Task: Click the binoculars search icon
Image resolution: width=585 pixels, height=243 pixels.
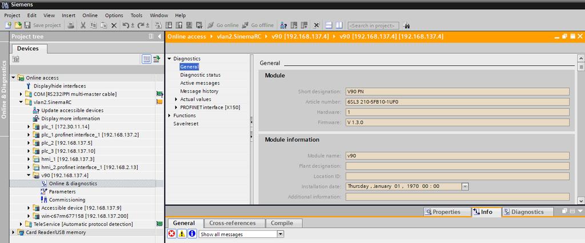Action: pos(407,25)
